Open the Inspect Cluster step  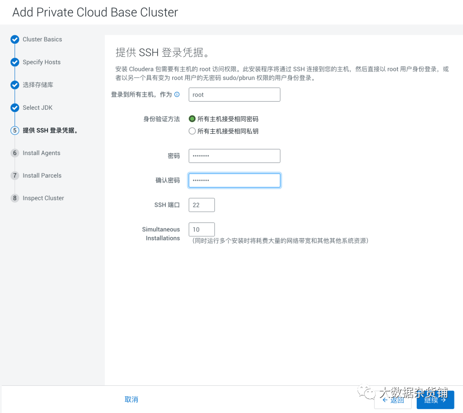pyautogui.click(x=43, y=198)
